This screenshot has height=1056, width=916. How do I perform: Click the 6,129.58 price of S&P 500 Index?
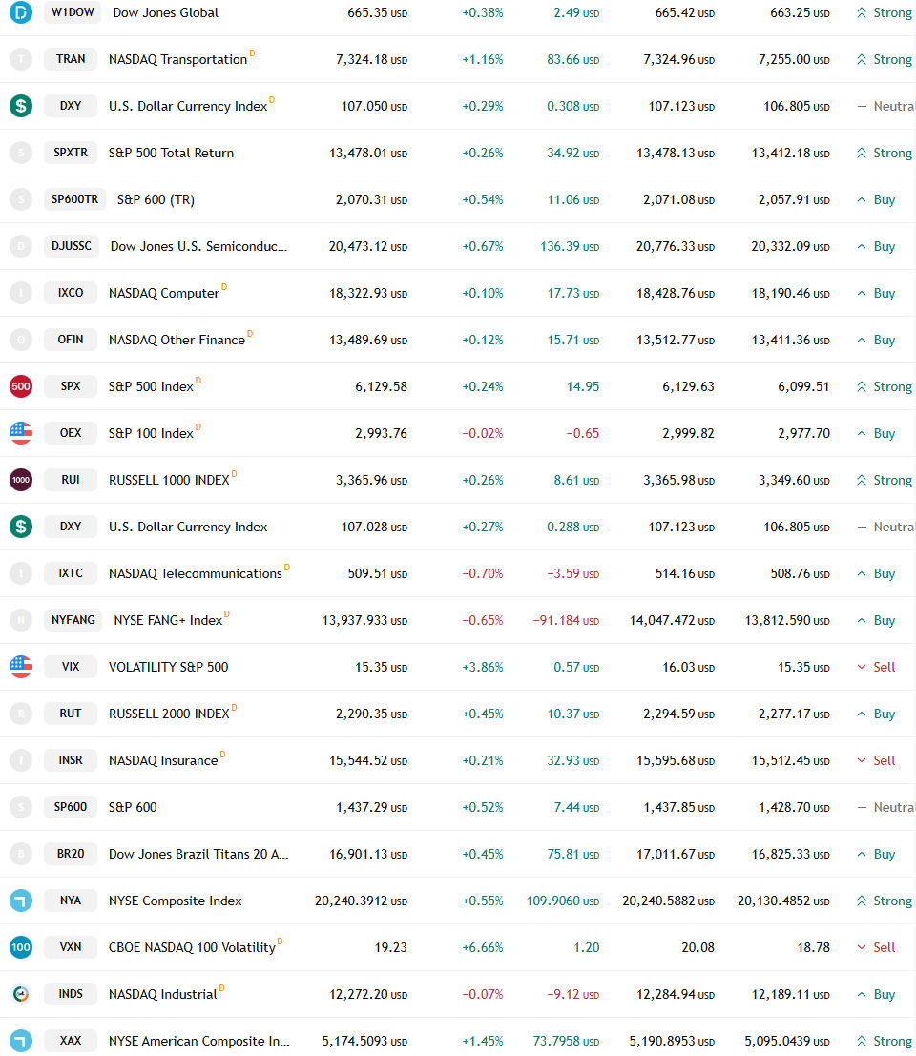(x=382, y=386)
